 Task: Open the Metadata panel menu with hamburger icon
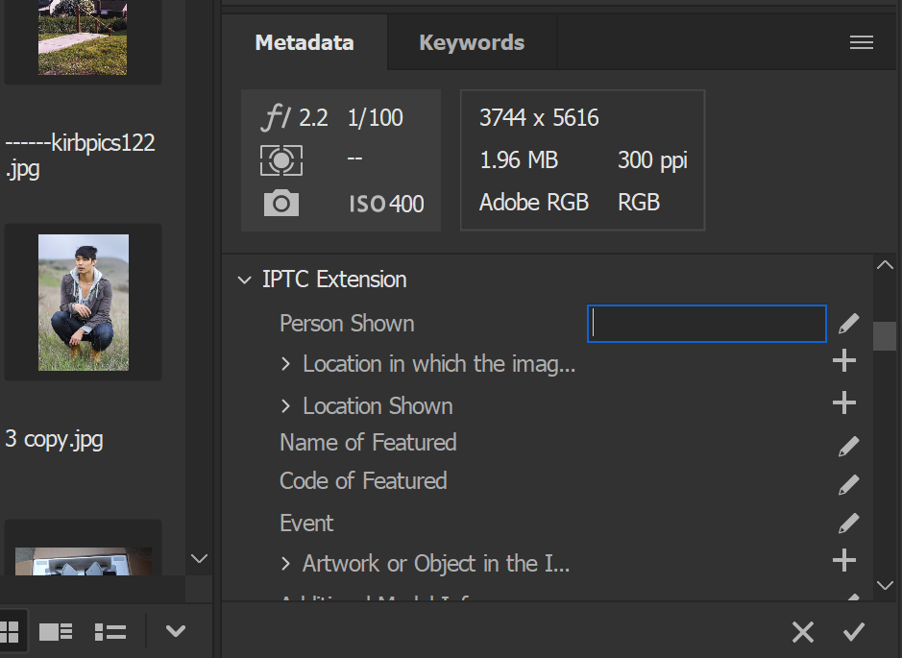(861, 42)
